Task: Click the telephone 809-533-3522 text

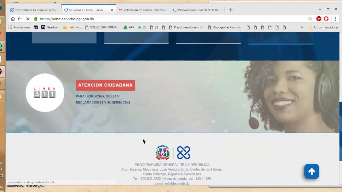Action: tap(147, 179)
